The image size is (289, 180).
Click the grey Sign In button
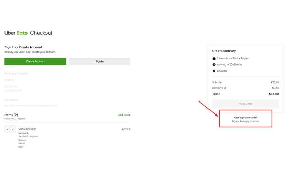[x=99, y=61]
